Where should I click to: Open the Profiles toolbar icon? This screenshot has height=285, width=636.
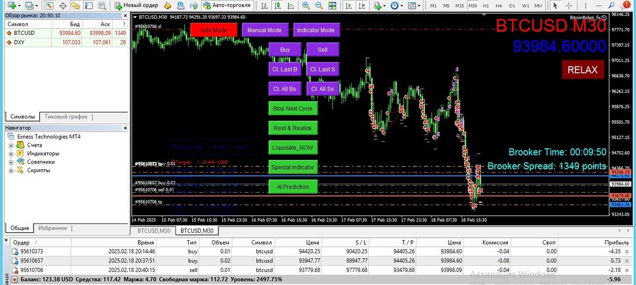coord(29,5)
